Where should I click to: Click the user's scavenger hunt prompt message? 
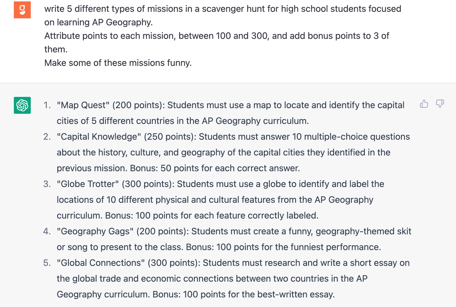[222, 35]
